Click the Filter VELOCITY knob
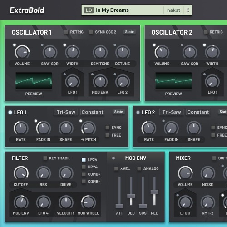 [66, 202]
